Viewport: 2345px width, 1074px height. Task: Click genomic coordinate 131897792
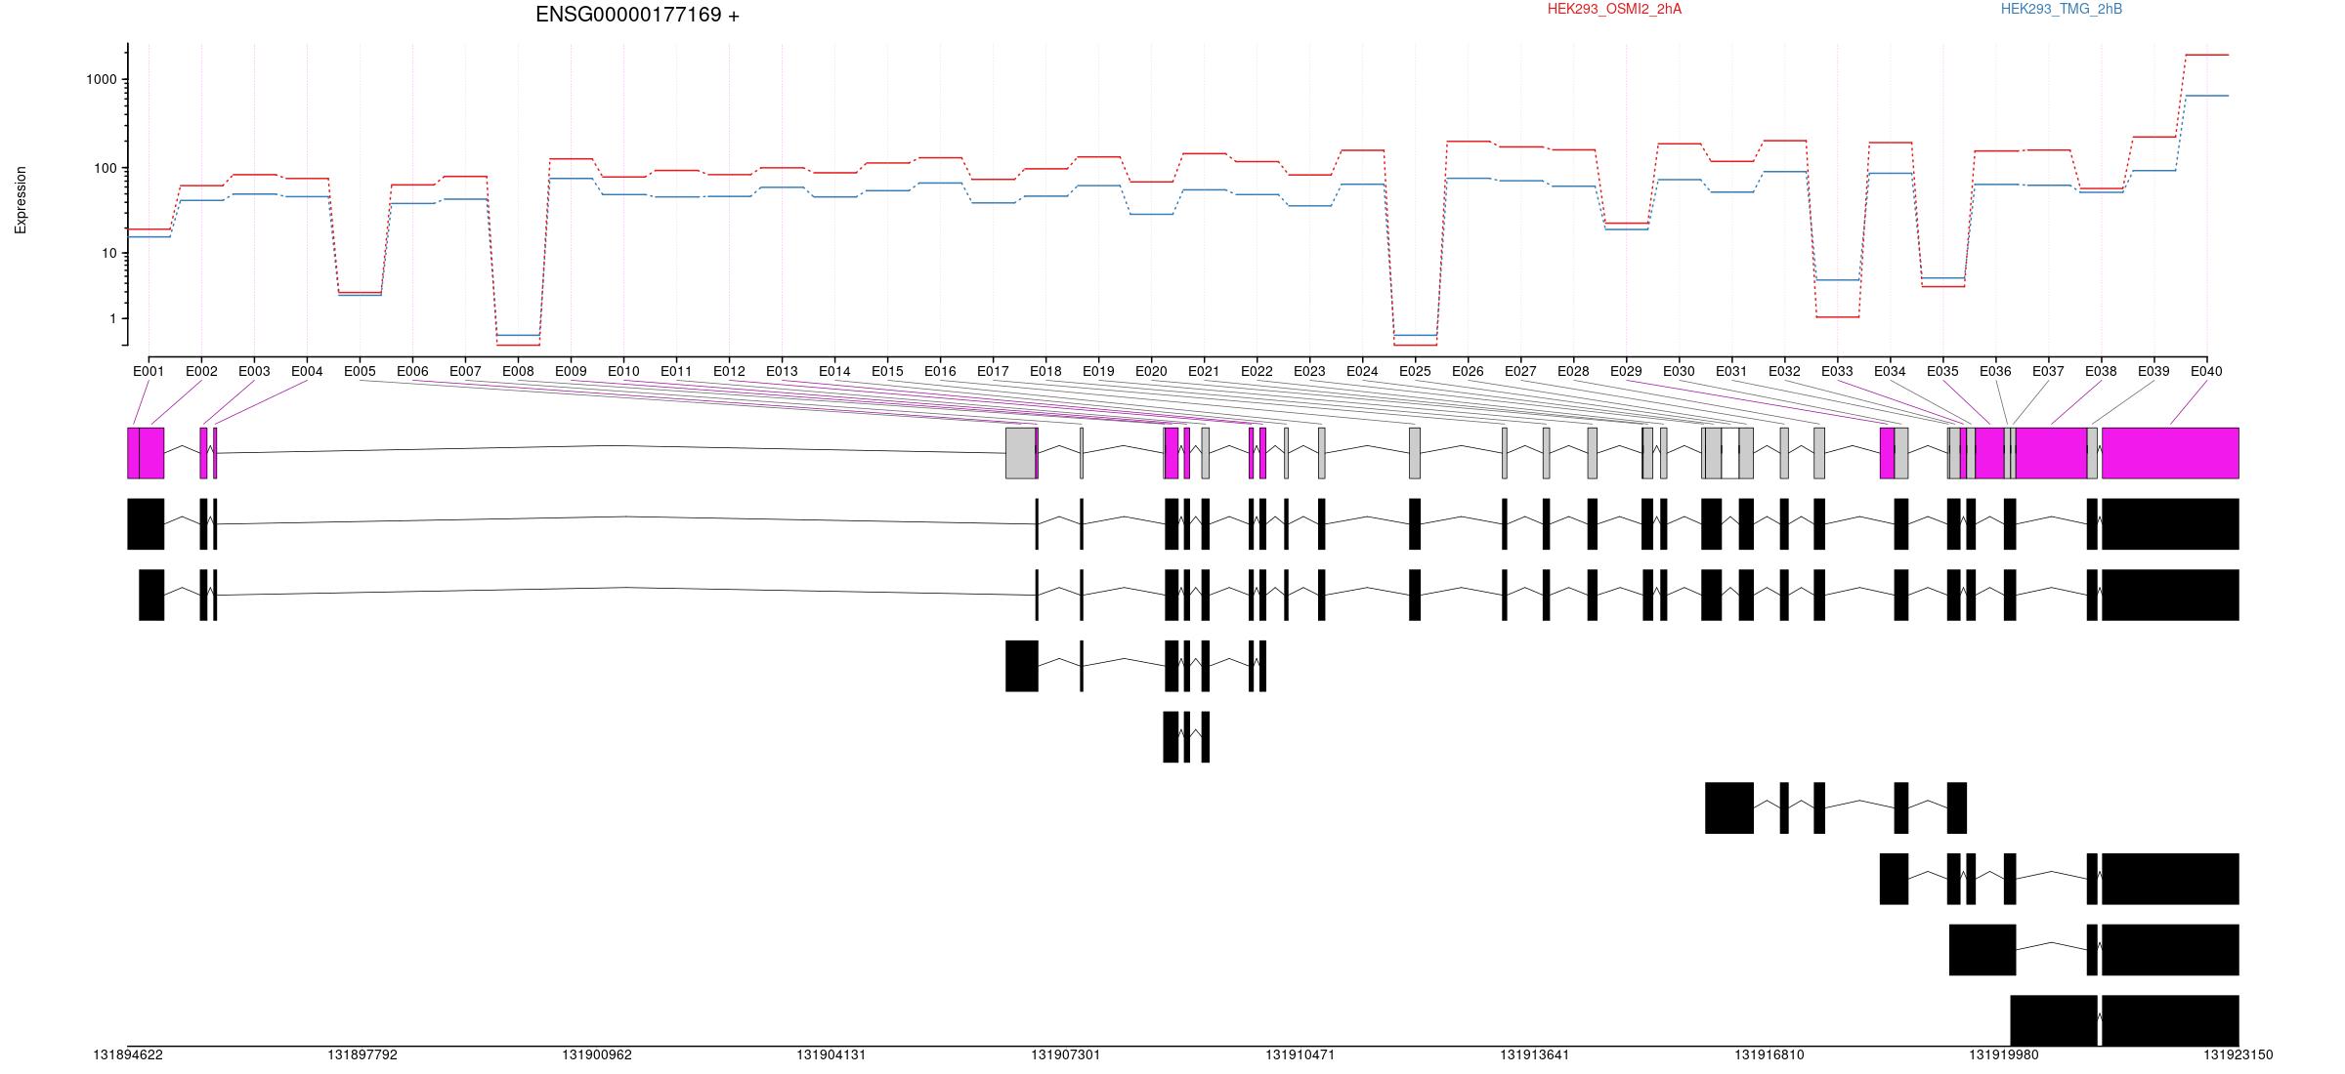362,1055
